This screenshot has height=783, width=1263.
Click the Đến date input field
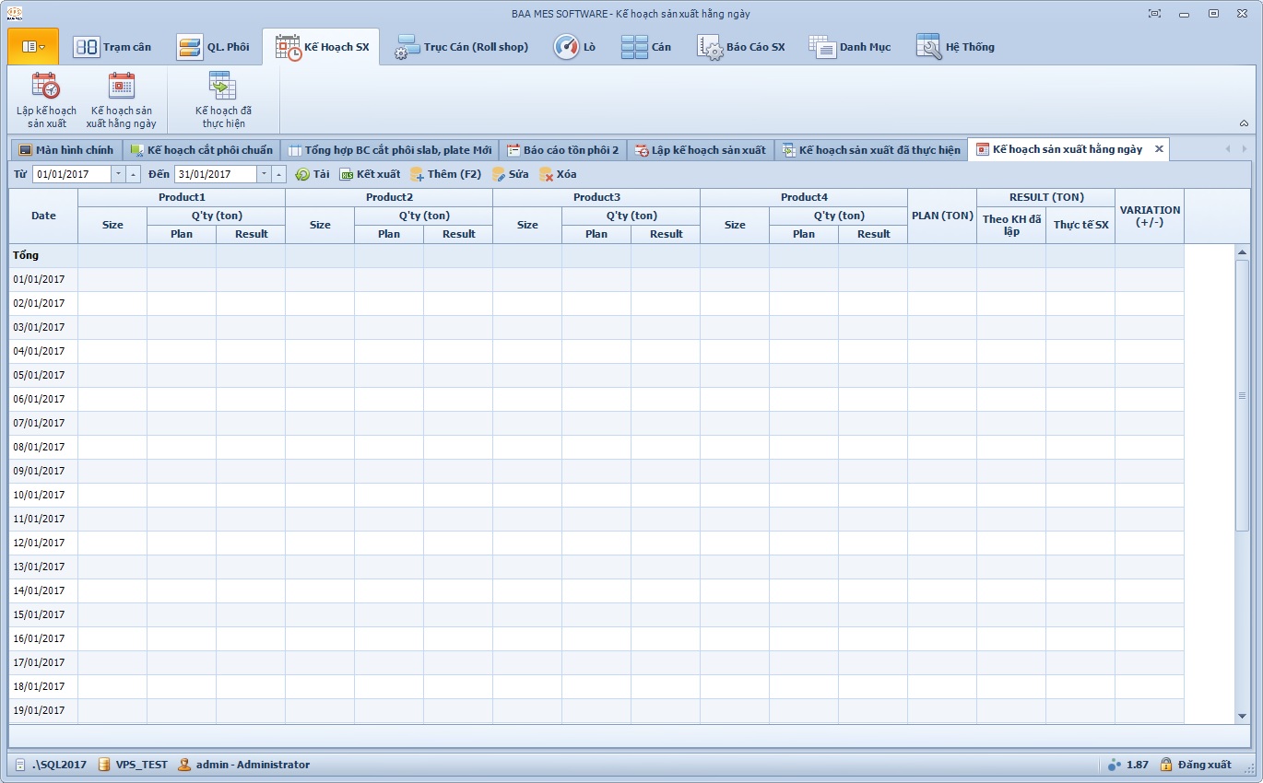(x=215, y=174)
